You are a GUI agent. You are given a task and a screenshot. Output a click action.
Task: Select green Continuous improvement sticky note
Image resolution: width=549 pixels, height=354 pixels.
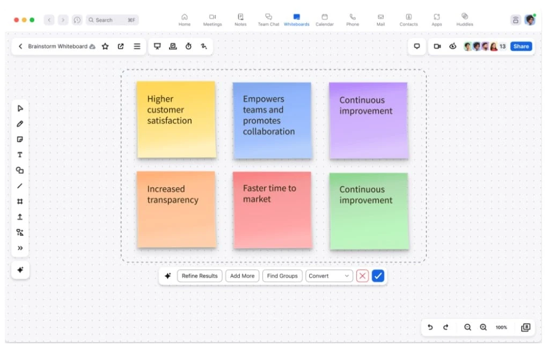369,211
